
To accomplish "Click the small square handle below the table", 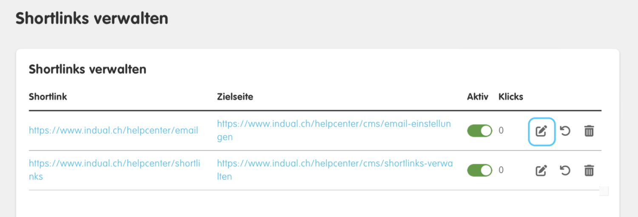I will (604, 191).
